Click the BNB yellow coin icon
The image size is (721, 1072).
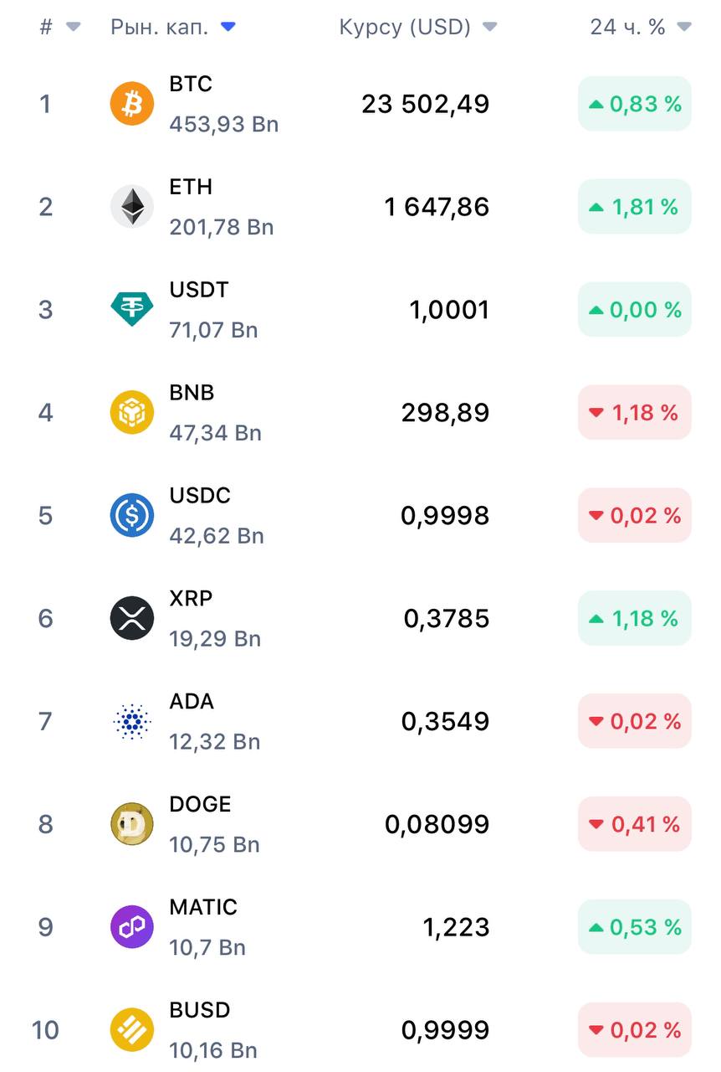132,412
